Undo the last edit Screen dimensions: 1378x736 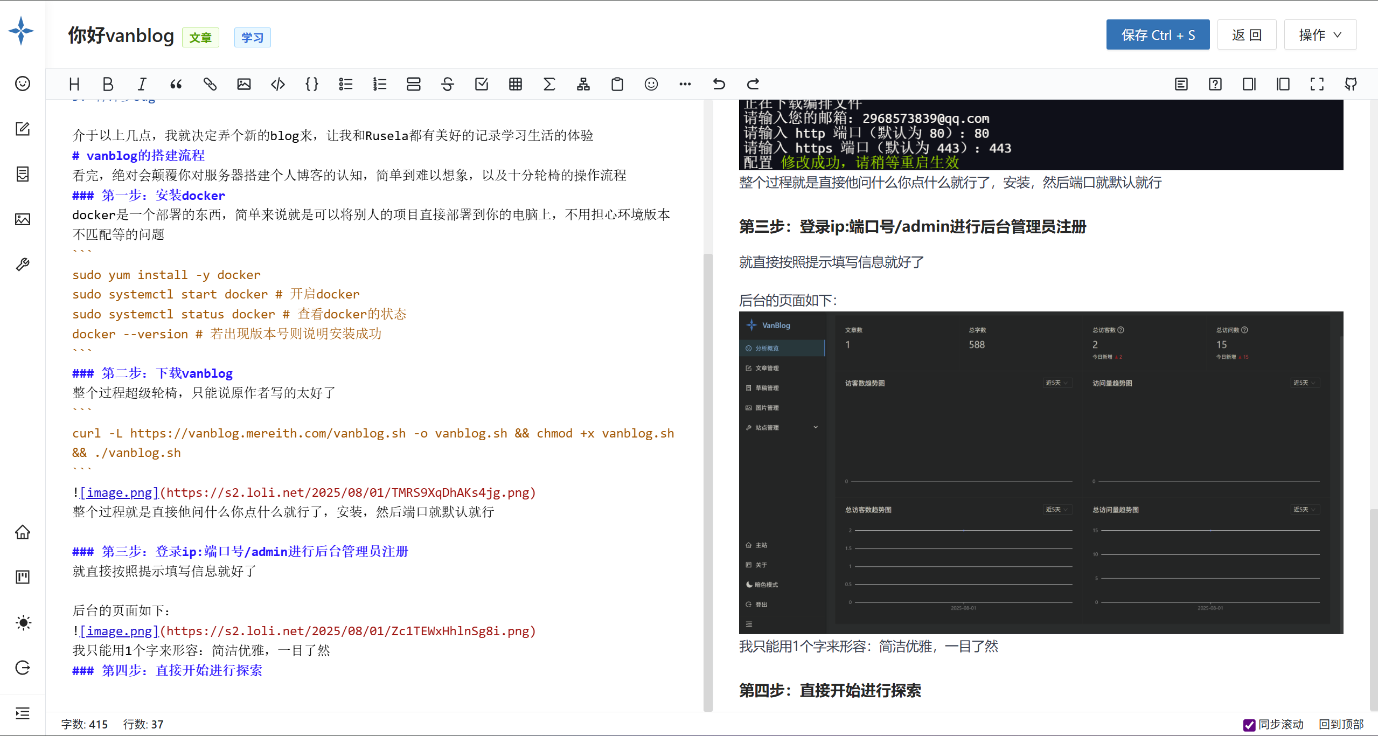coord(719,84)
